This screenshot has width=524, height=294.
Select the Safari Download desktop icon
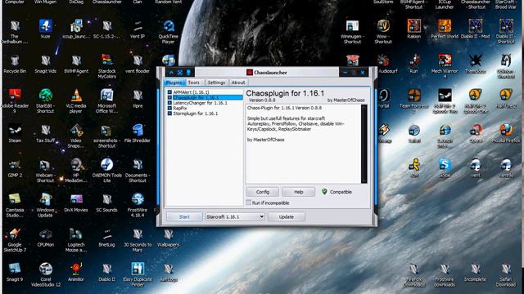[x=506, y=274]
